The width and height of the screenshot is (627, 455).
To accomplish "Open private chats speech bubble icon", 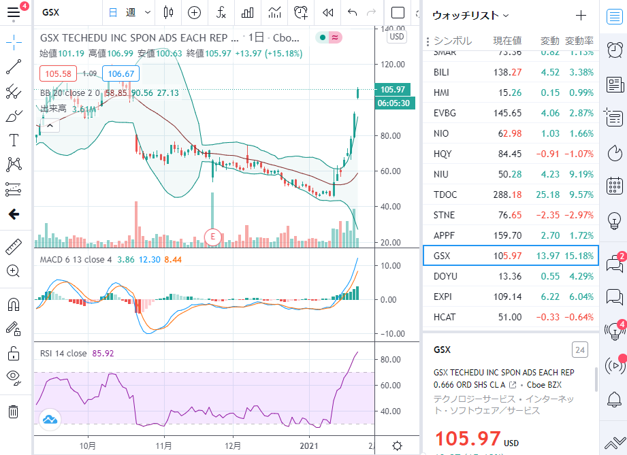I will click(x=614, y=297).
